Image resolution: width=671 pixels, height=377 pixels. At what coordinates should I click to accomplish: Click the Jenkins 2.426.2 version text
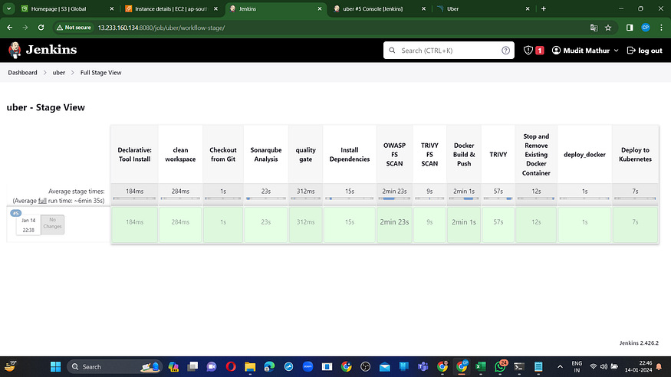click(x=639, y=343)
